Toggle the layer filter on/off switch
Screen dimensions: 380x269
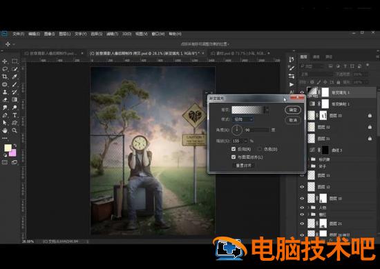pyautogui.click(x=368, y=65)
